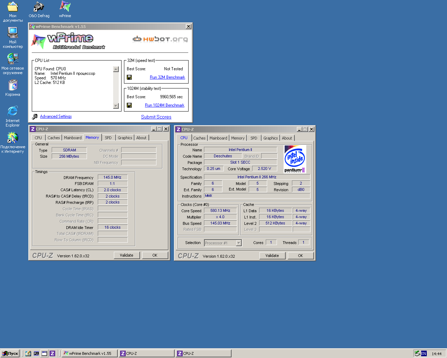Click the taskbar clock showing 14:44
The height and width of the screenshot is (358, 447).
coord(437,353)
